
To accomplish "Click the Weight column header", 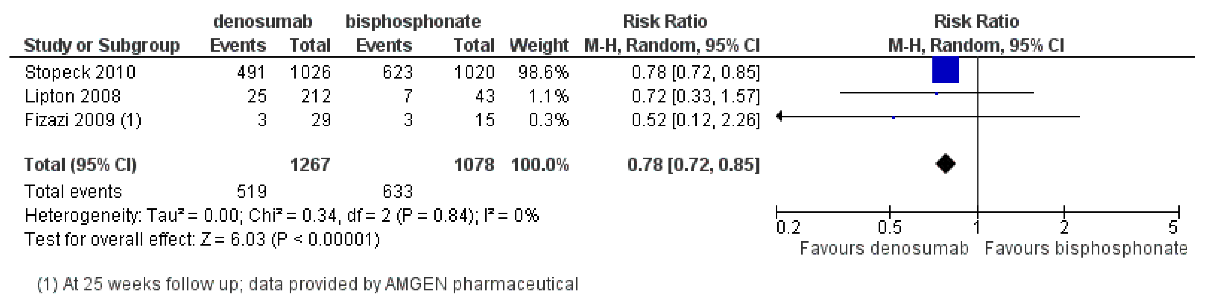I will (539, 46).
